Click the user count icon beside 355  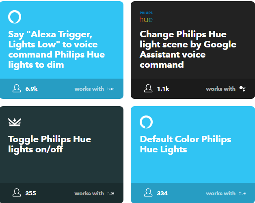coord(17,193)
